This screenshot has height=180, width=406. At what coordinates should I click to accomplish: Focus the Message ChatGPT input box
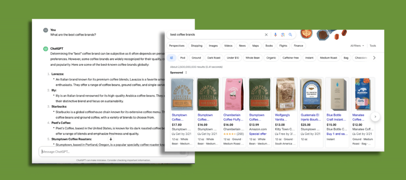point(113,152)
